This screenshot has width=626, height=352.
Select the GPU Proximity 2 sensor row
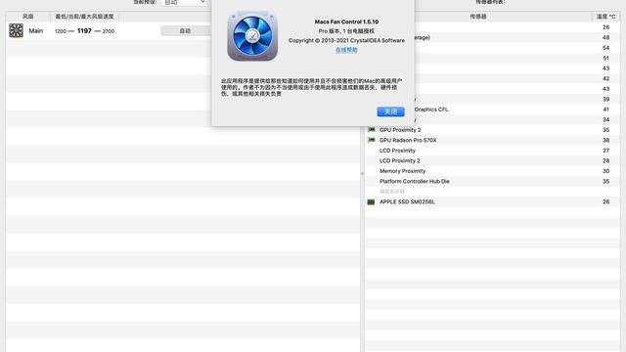492,130
